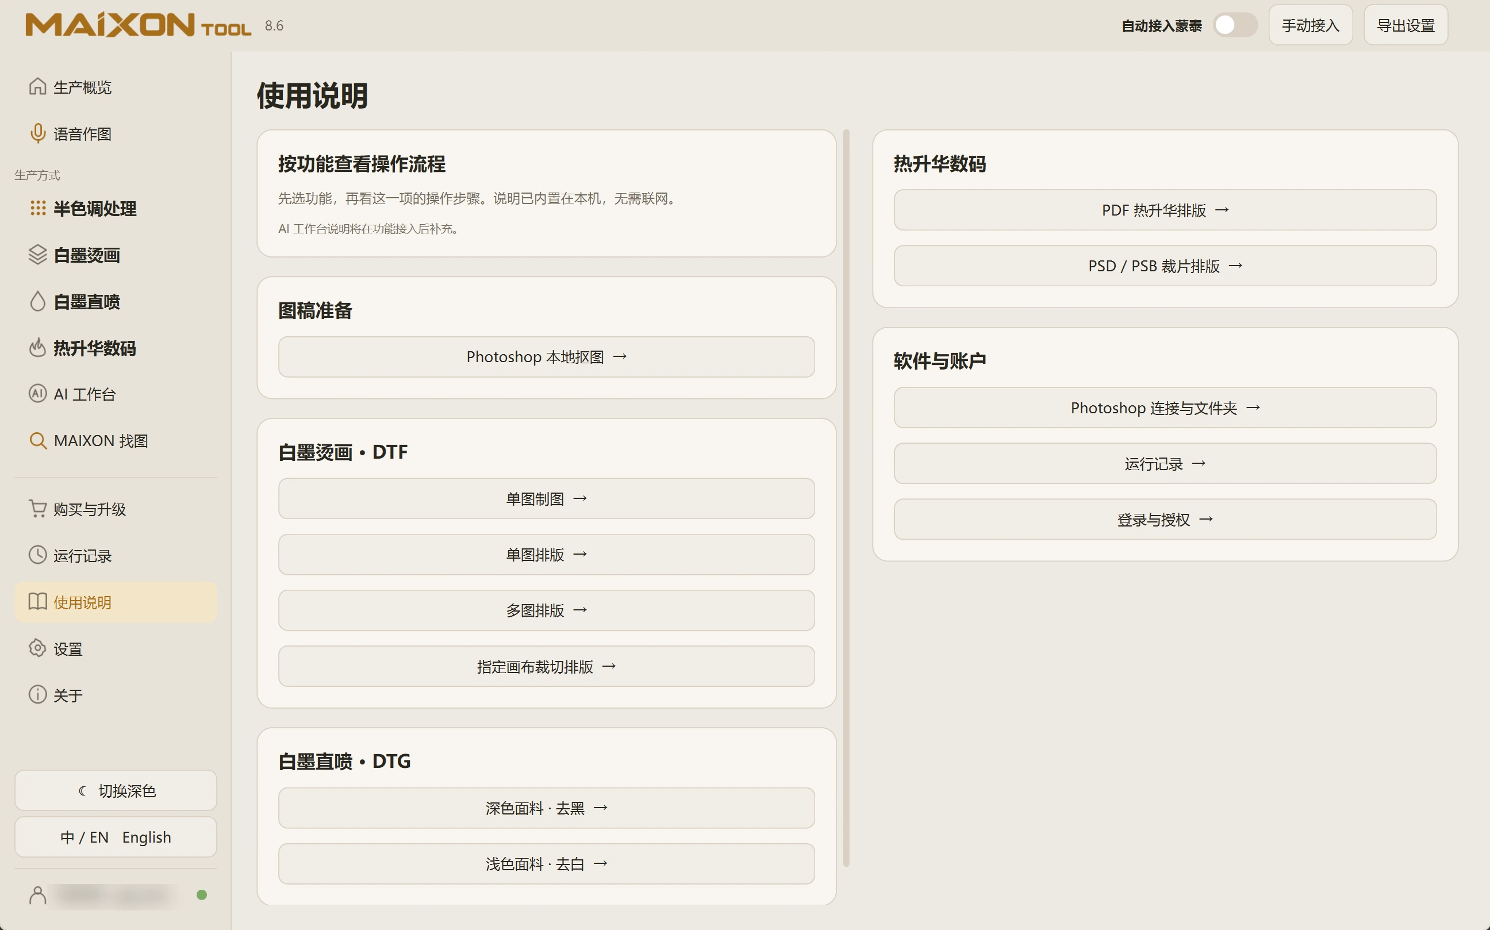Screen dimensions: 1490x930
Task: Open the 运行记录 guide in 软件与账户
Action: (1165, 464)
